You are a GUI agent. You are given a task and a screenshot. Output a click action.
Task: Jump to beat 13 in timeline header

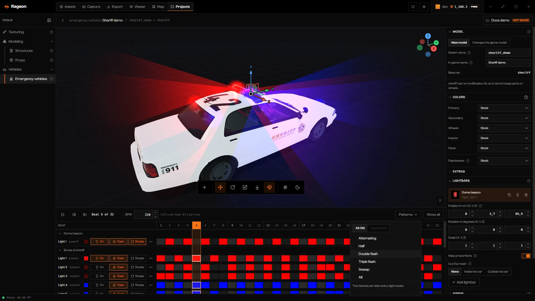point(268,225)
